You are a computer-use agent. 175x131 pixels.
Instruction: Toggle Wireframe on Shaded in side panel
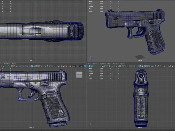pos(145,66)
